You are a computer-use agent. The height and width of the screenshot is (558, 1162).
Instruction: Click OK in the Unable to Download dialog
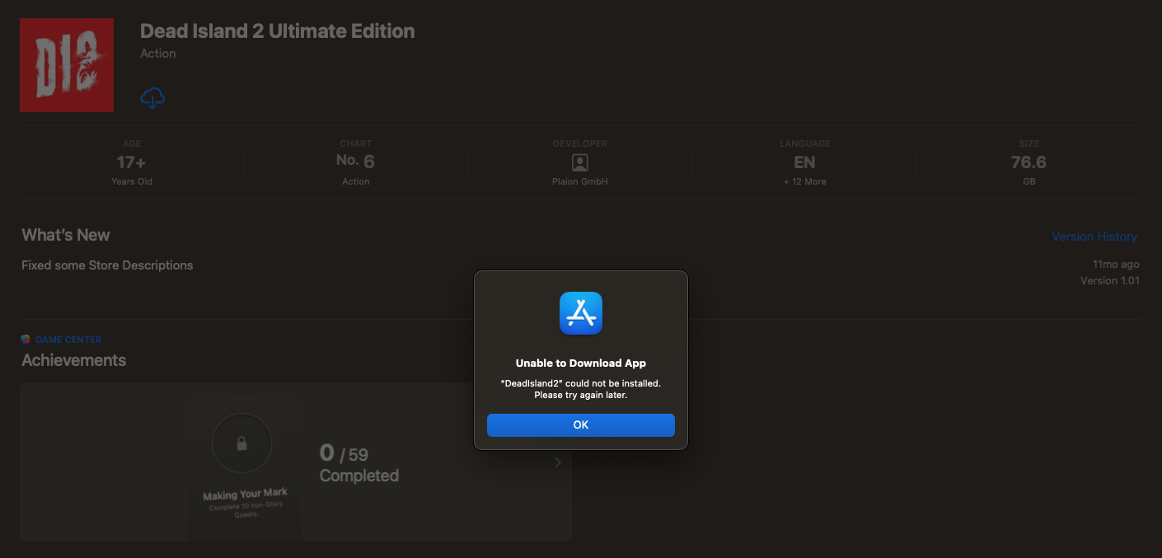581,424
